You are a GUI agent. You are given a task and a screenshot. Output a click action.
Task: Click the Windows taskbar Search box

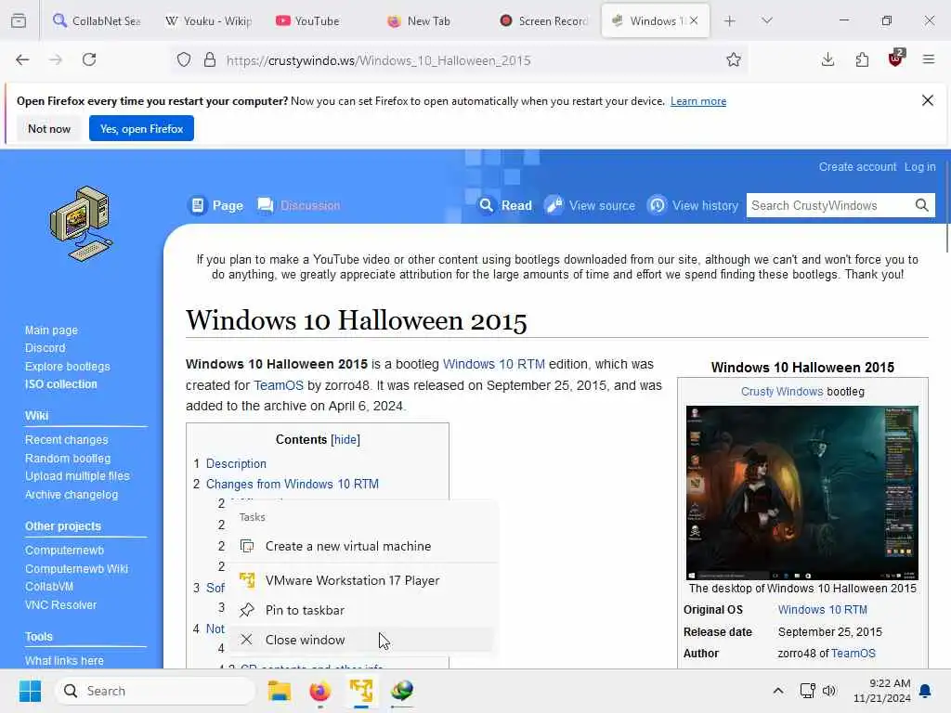point(155,691)
